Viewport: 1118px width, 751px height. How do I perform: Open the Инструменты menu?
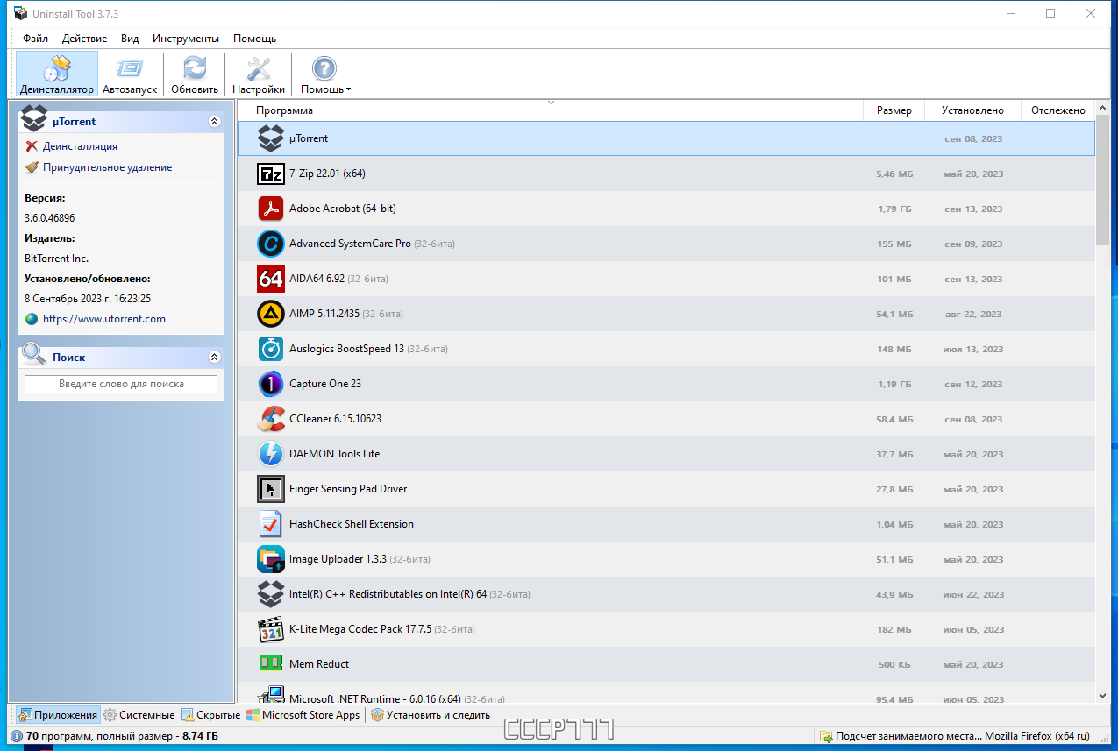point(185,39)
